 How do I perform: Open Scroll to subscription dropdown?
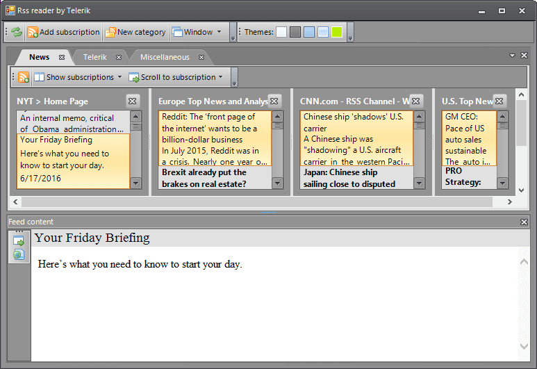[x=176, y=77]
